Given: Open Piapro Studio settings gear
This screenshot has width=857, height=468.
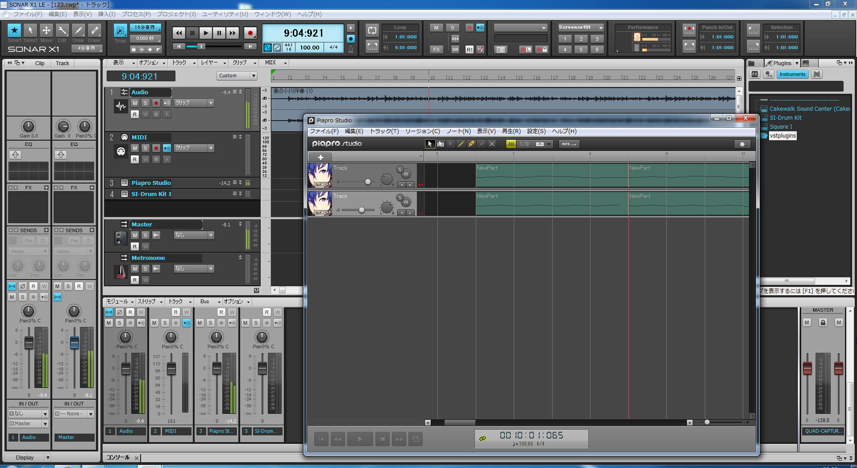Looking at the screenshot, I should pyautogui.click(x=742, y=144).
